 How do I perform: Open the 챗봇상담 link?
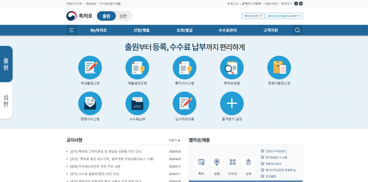91,3
